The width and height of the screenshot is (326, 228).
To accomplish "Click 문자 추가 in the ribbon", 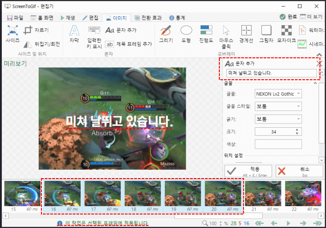I will (x=121, y=30).
